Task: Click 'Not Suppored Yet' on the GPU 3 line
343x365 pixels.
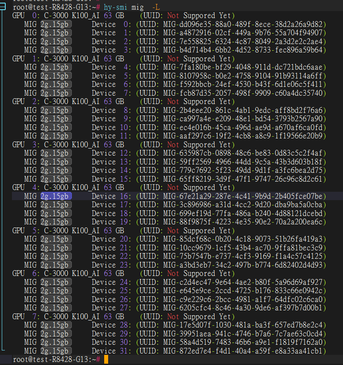Action: (199, 145)
